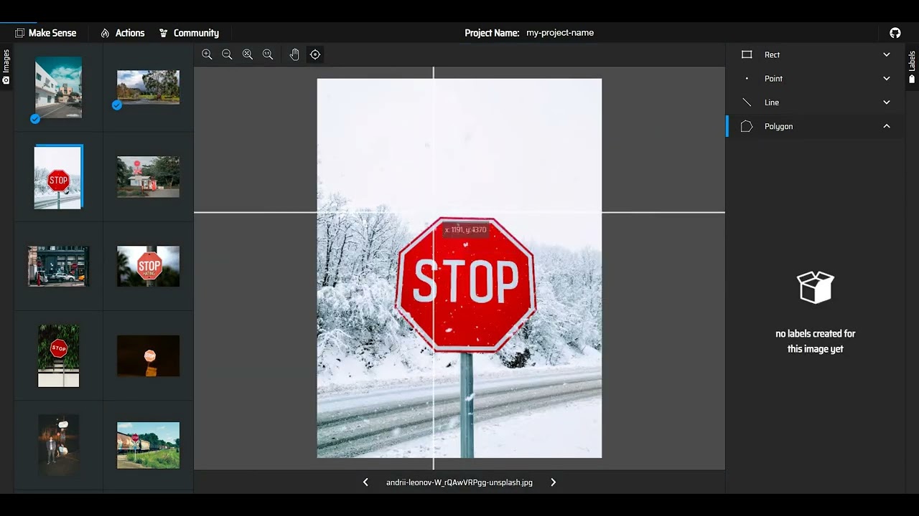The image size is (919, 516).
Task: Click the Make Sense logo
Action: pyautogui.click(x=45, y=33)
